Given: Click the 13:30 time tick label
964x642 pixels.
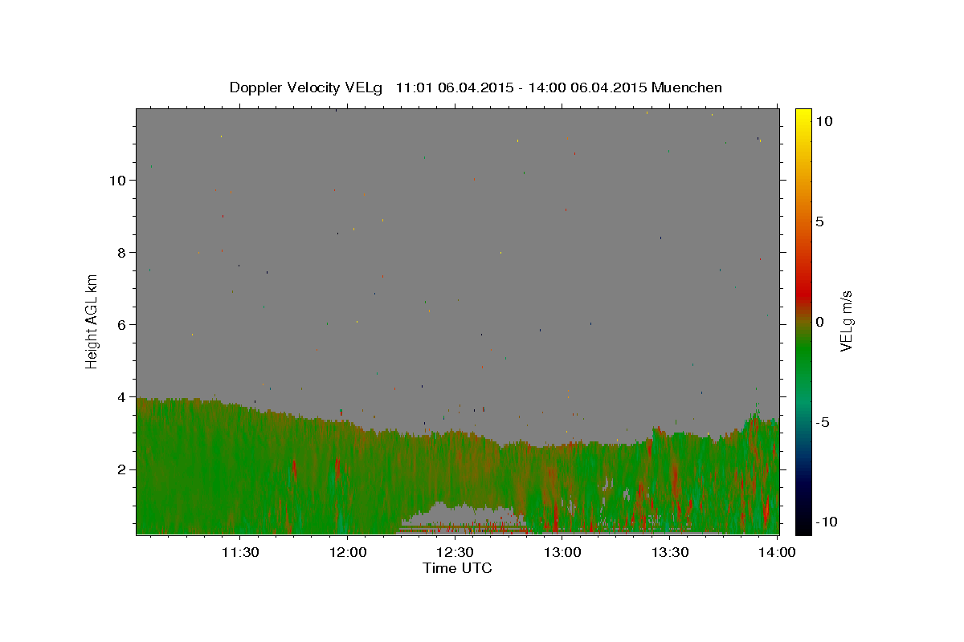Looking at the screenshot, I should pos(670,552).
